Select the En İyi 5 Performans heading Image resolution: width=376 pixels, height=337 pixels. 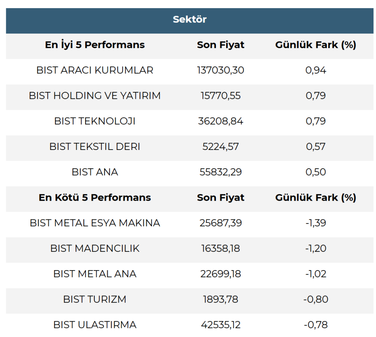95,45
